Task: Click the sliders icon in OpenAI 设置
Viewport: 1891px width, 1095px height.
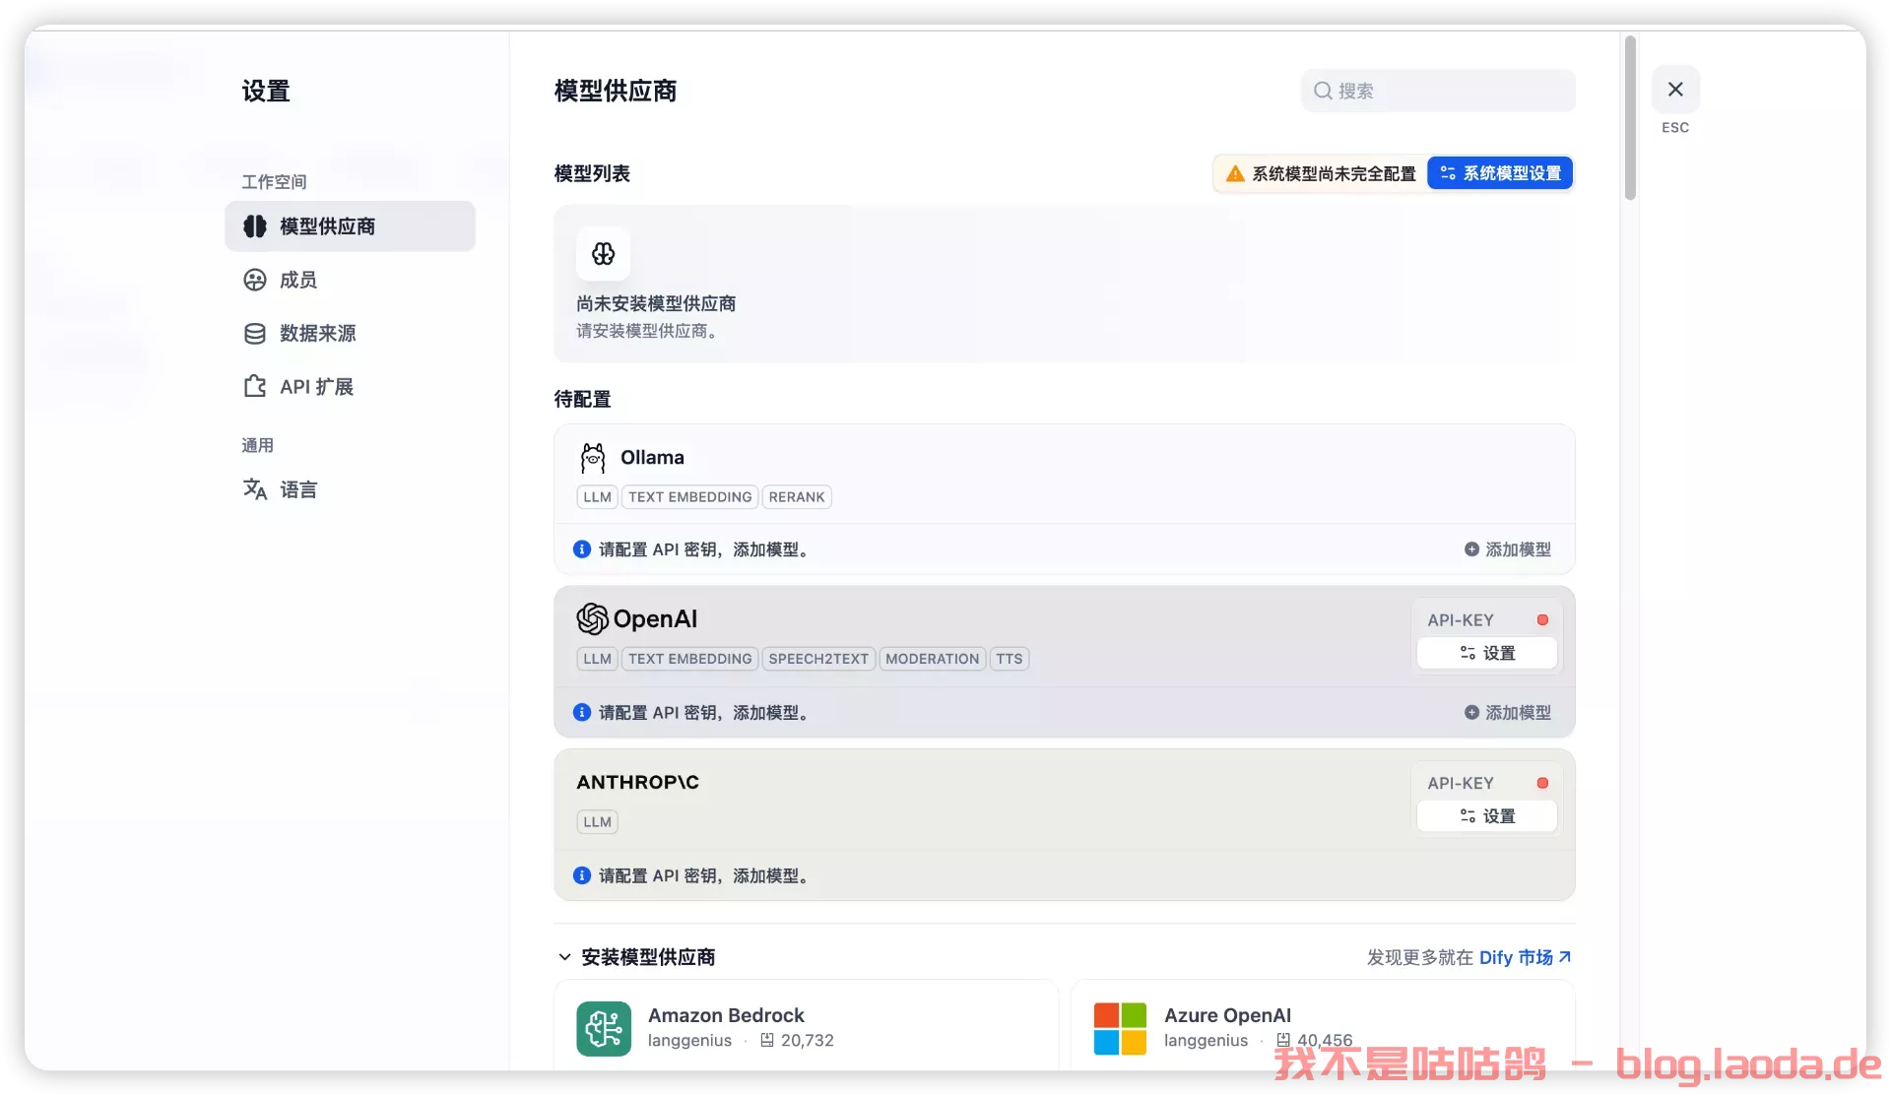Action: [x=1467, y=653]
